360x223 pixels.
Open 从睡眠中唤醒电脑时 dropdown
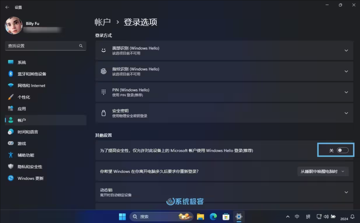(323, 171)
